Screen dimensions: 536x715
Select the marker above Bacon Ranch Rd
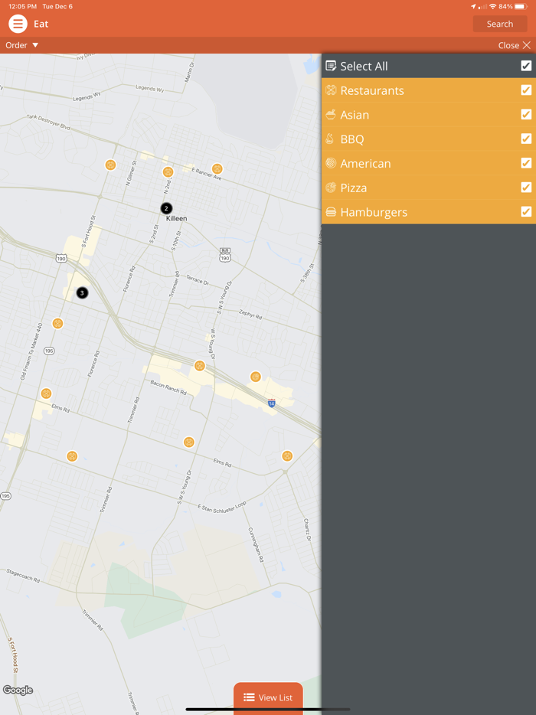[199, 366]
